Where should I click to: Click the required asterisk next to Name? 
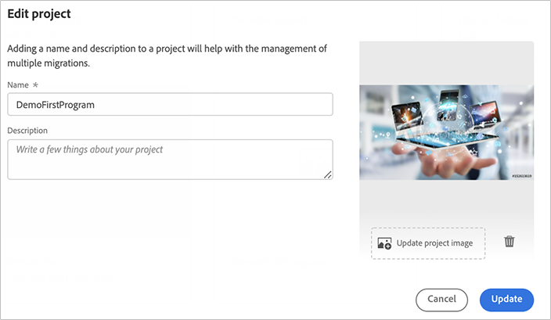pos(34,84)
